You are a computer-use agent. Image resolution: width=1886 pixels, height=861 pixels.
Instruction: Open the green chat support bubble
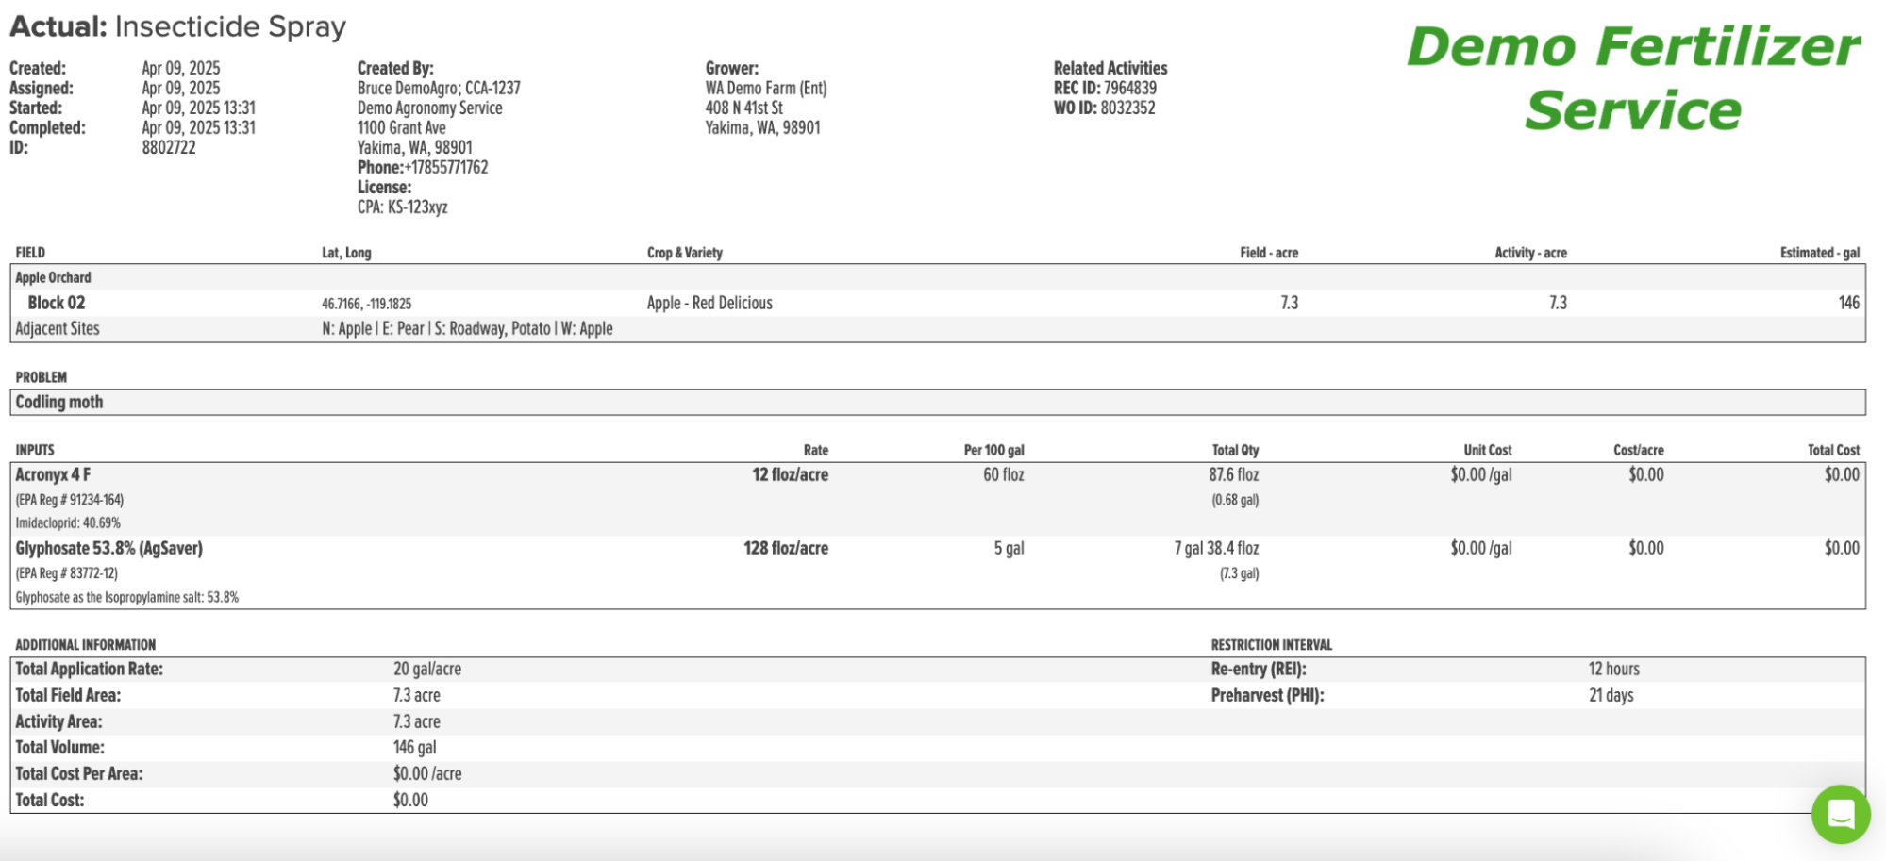pos(1840,814)
